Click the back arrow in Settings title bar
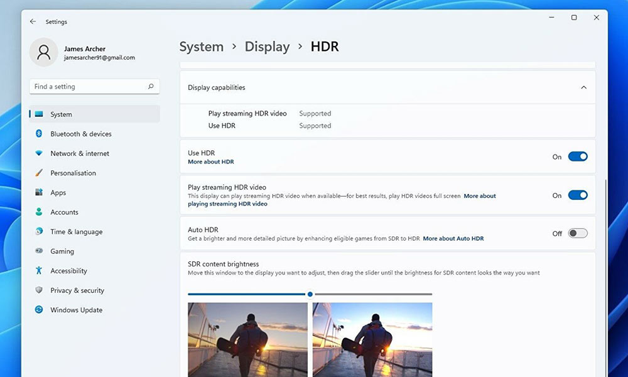The height and width of the screenshot is (377, 628). click(33, 21)
